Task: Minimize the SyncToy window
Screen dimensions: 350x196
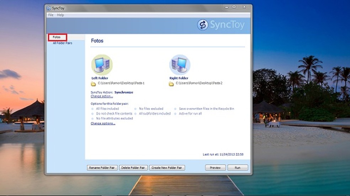Action: coord(227,7)
